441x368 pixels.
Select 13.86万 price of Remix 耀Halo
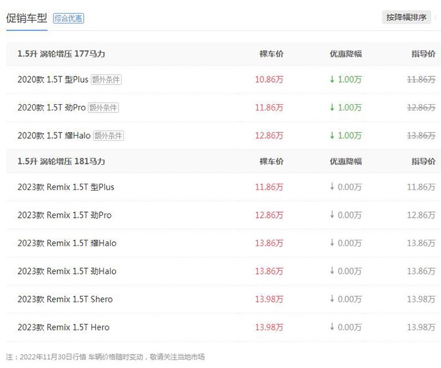(269, 243)
